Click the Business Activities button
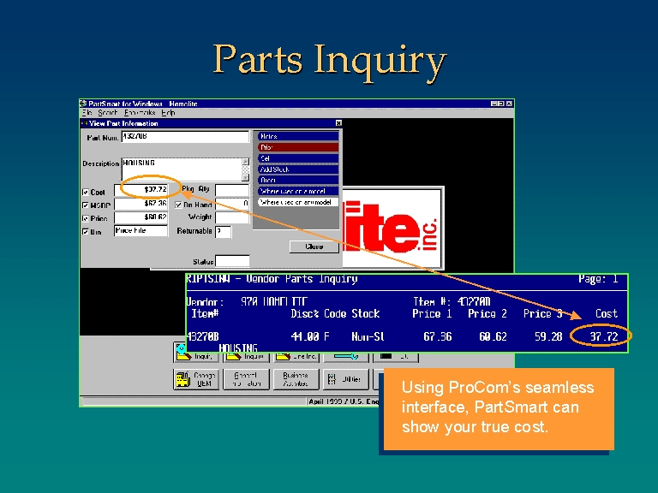This screenshot has width=658, height=493. (x=296, y=379)
